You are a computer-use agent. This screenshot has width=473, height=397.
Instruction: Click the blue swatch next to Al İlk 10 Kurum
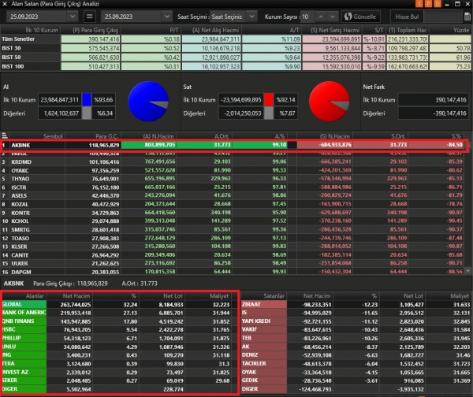coord(87,100)
